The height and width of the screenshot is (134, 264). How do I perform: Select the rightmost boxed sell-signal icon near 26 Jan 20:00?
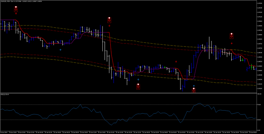click(232, 36)
